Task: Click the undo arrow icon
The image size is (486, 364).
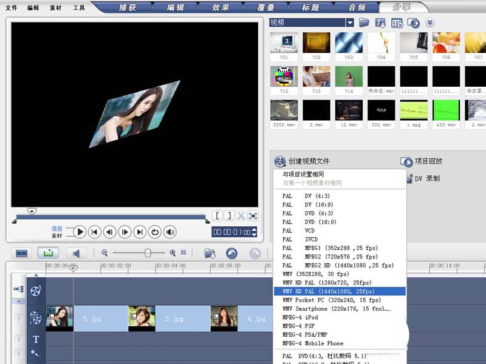Action: click(x=231, y=253)
